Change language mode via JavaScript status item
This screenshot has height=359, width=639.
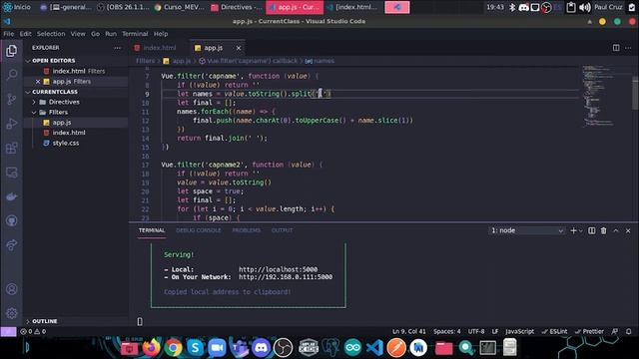pyautogui.click(x=519, y=332)
